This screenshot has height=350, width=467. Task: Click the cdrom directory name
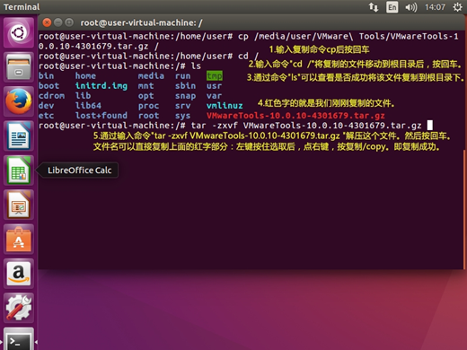(x=51, y=96)
